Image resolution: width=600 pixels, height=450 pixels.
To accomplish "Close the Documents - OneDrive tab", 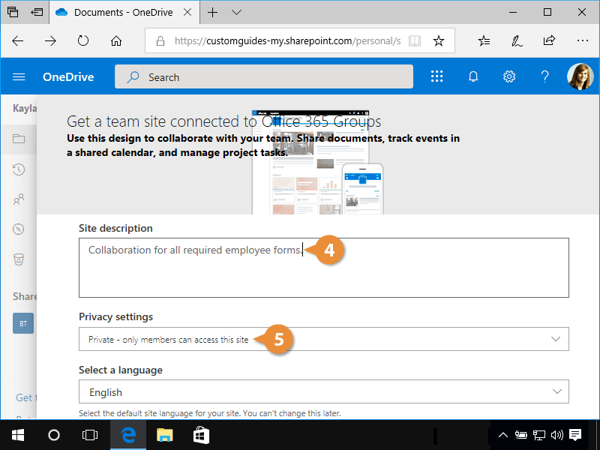I will click(187, 12).
